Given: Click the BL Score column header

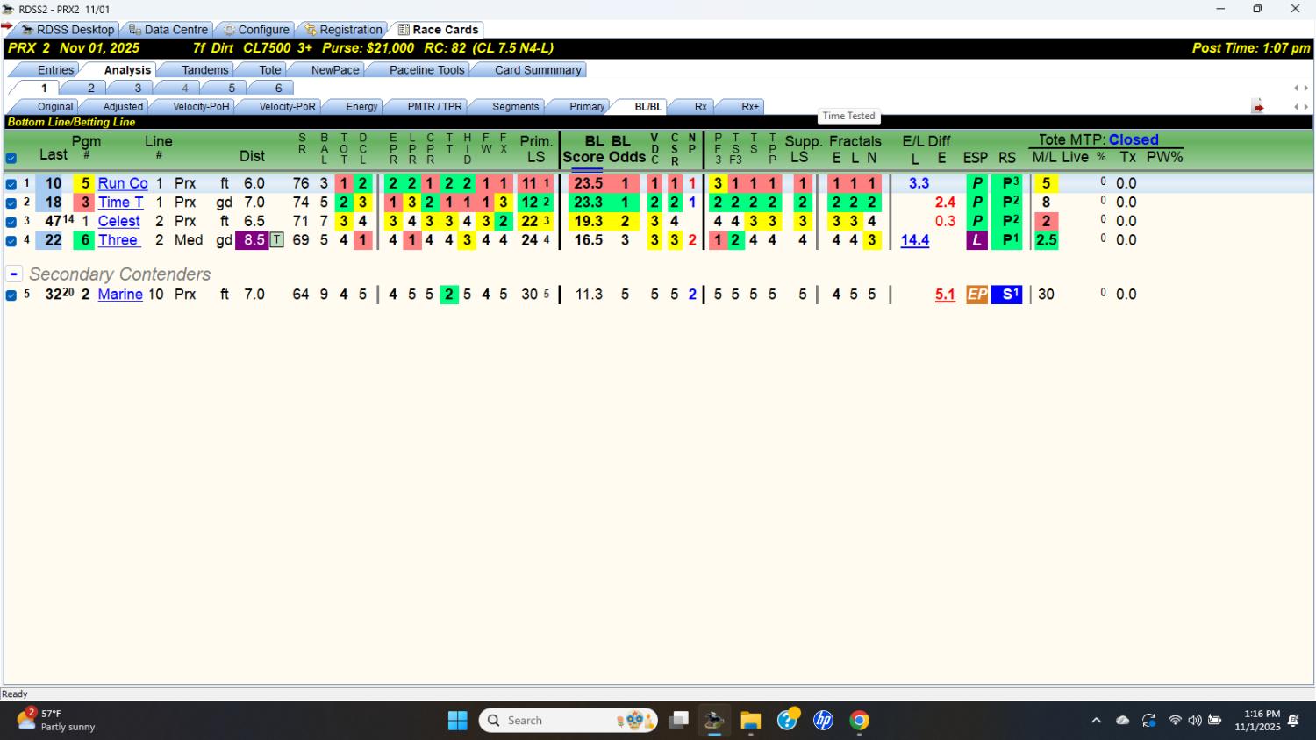Looking at the screenshot, I should pos(583,149).
